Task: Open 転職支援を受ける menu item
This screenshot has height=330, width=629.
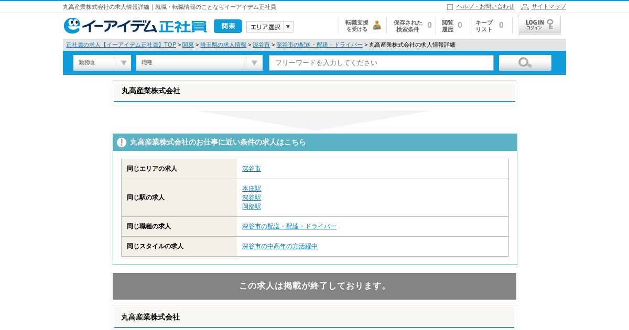Action: click(x=363, y=26)
